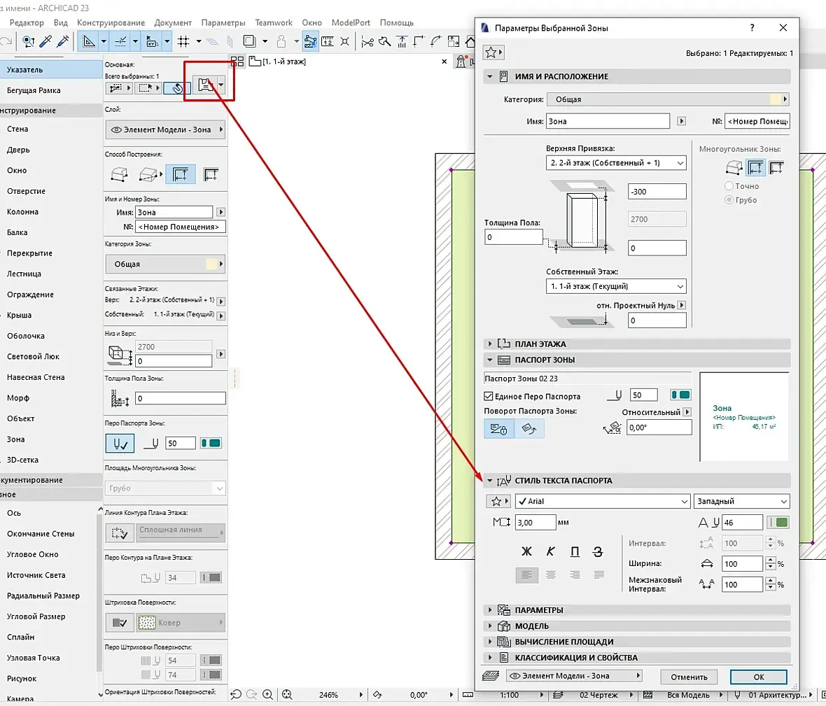Open the Документ menu

(173, 22)
